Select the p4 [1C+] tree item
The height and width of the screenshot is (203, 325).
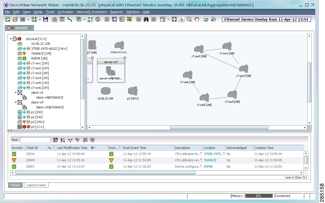(37, 127)
